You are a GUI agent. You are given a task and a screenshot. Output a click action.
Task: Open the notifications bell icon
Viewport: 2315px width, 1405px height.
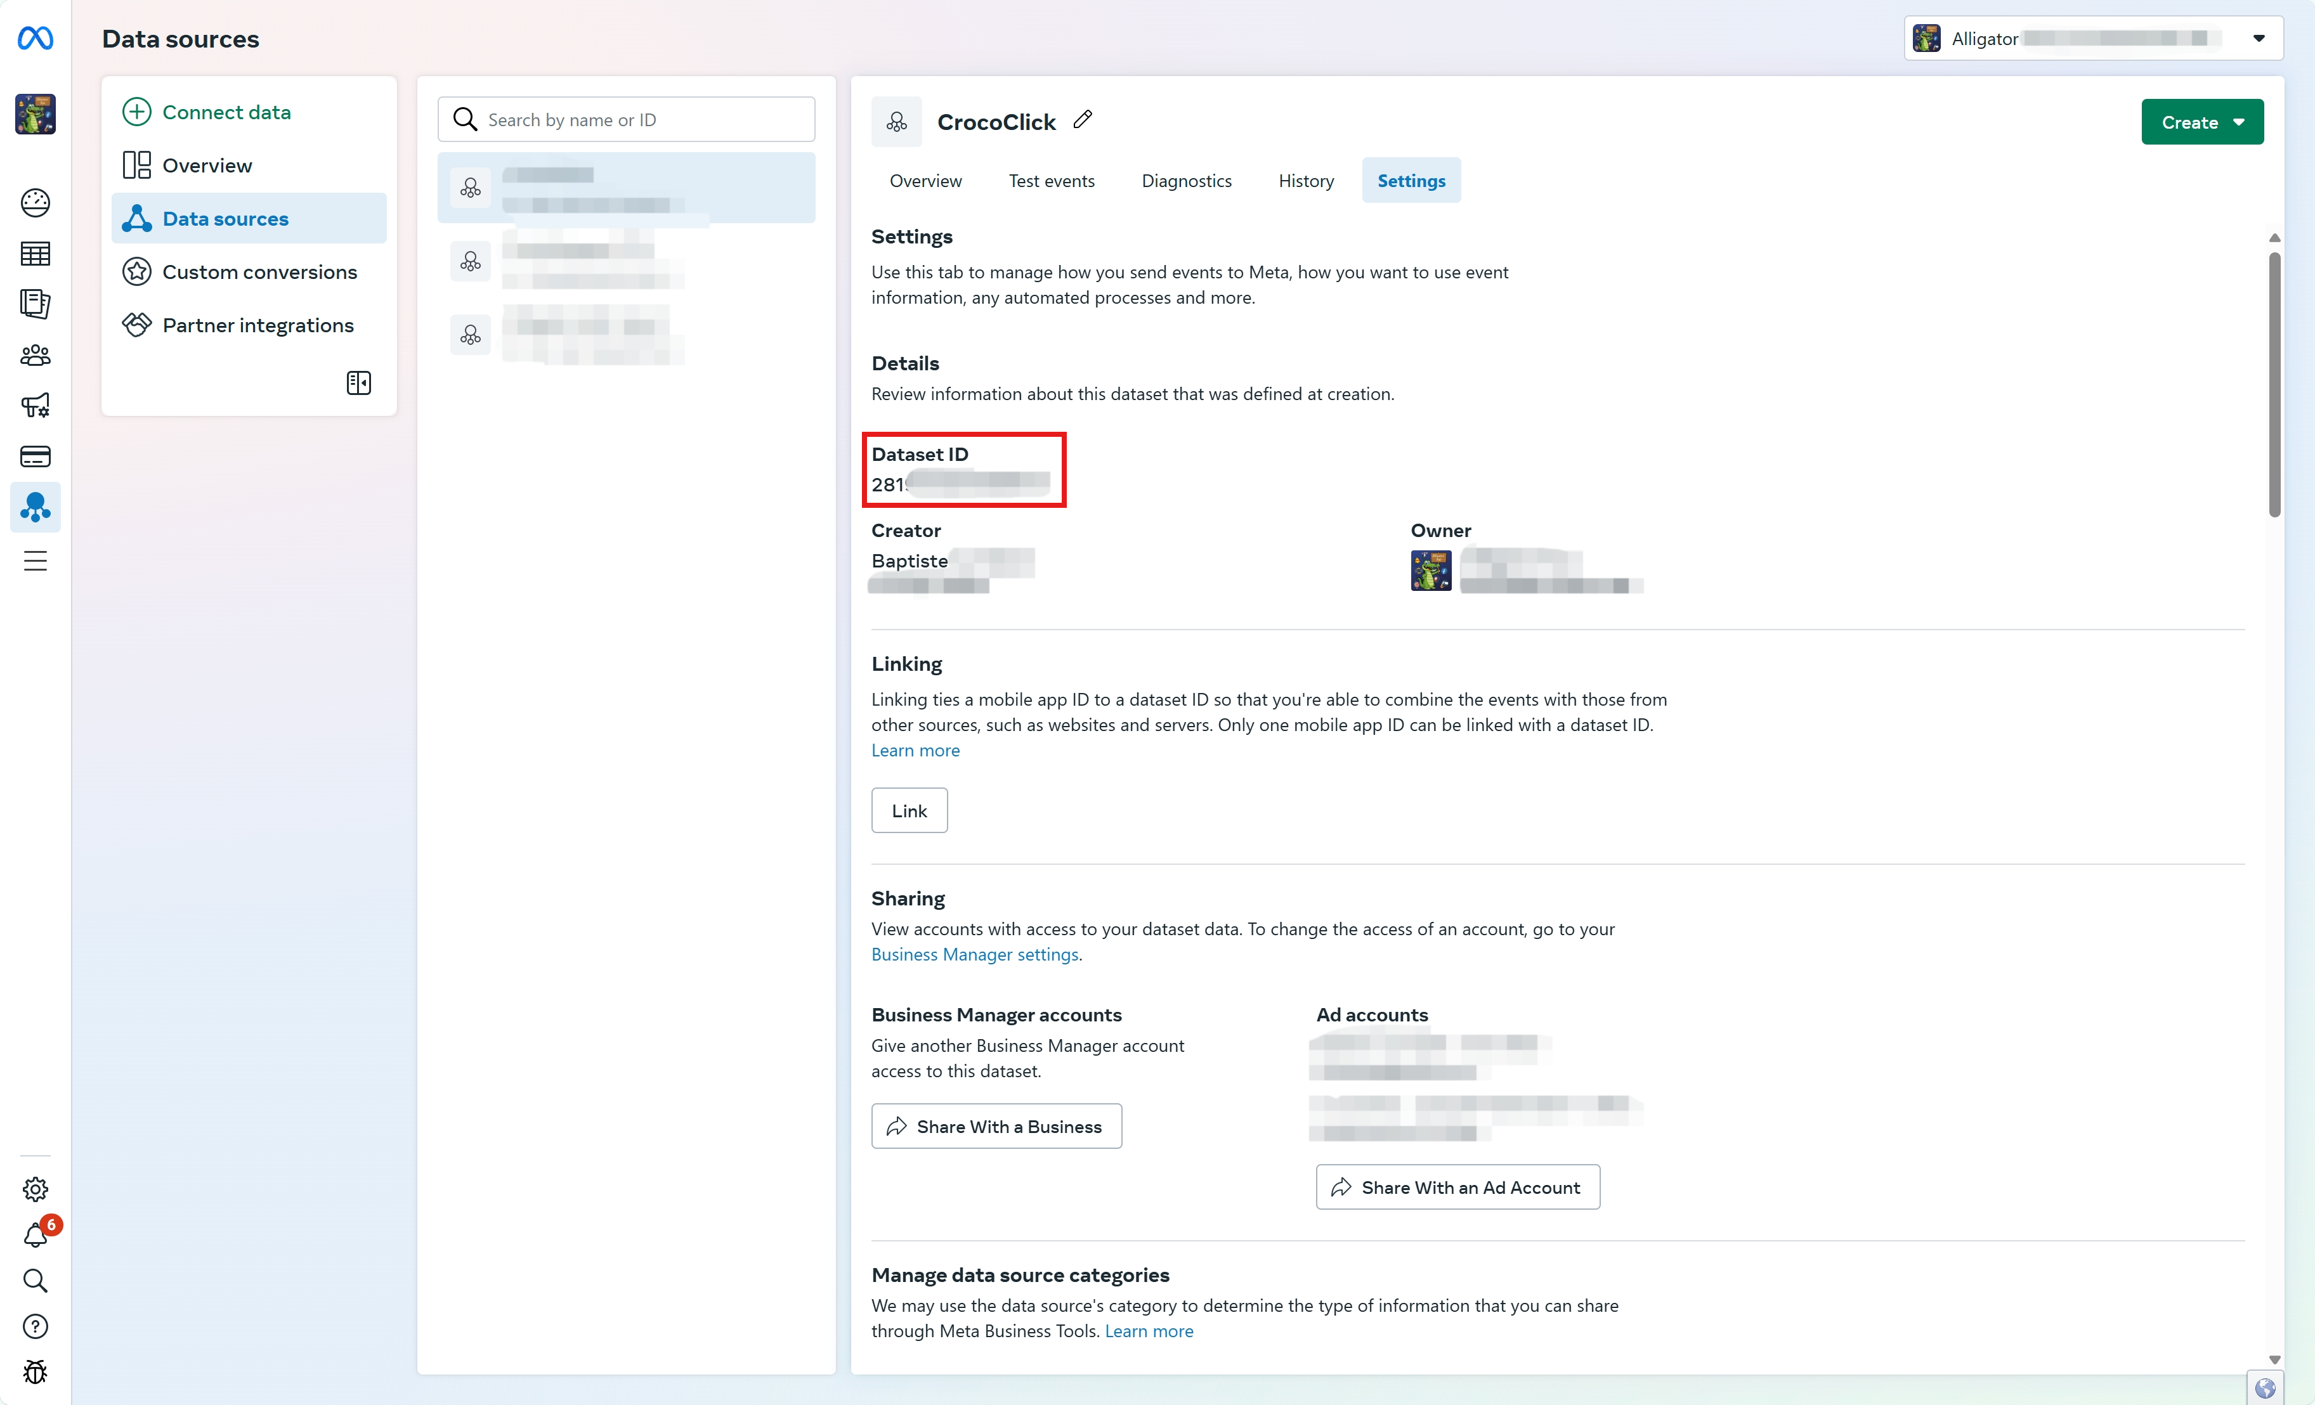pyautogui.click(x=36, y=1235)
